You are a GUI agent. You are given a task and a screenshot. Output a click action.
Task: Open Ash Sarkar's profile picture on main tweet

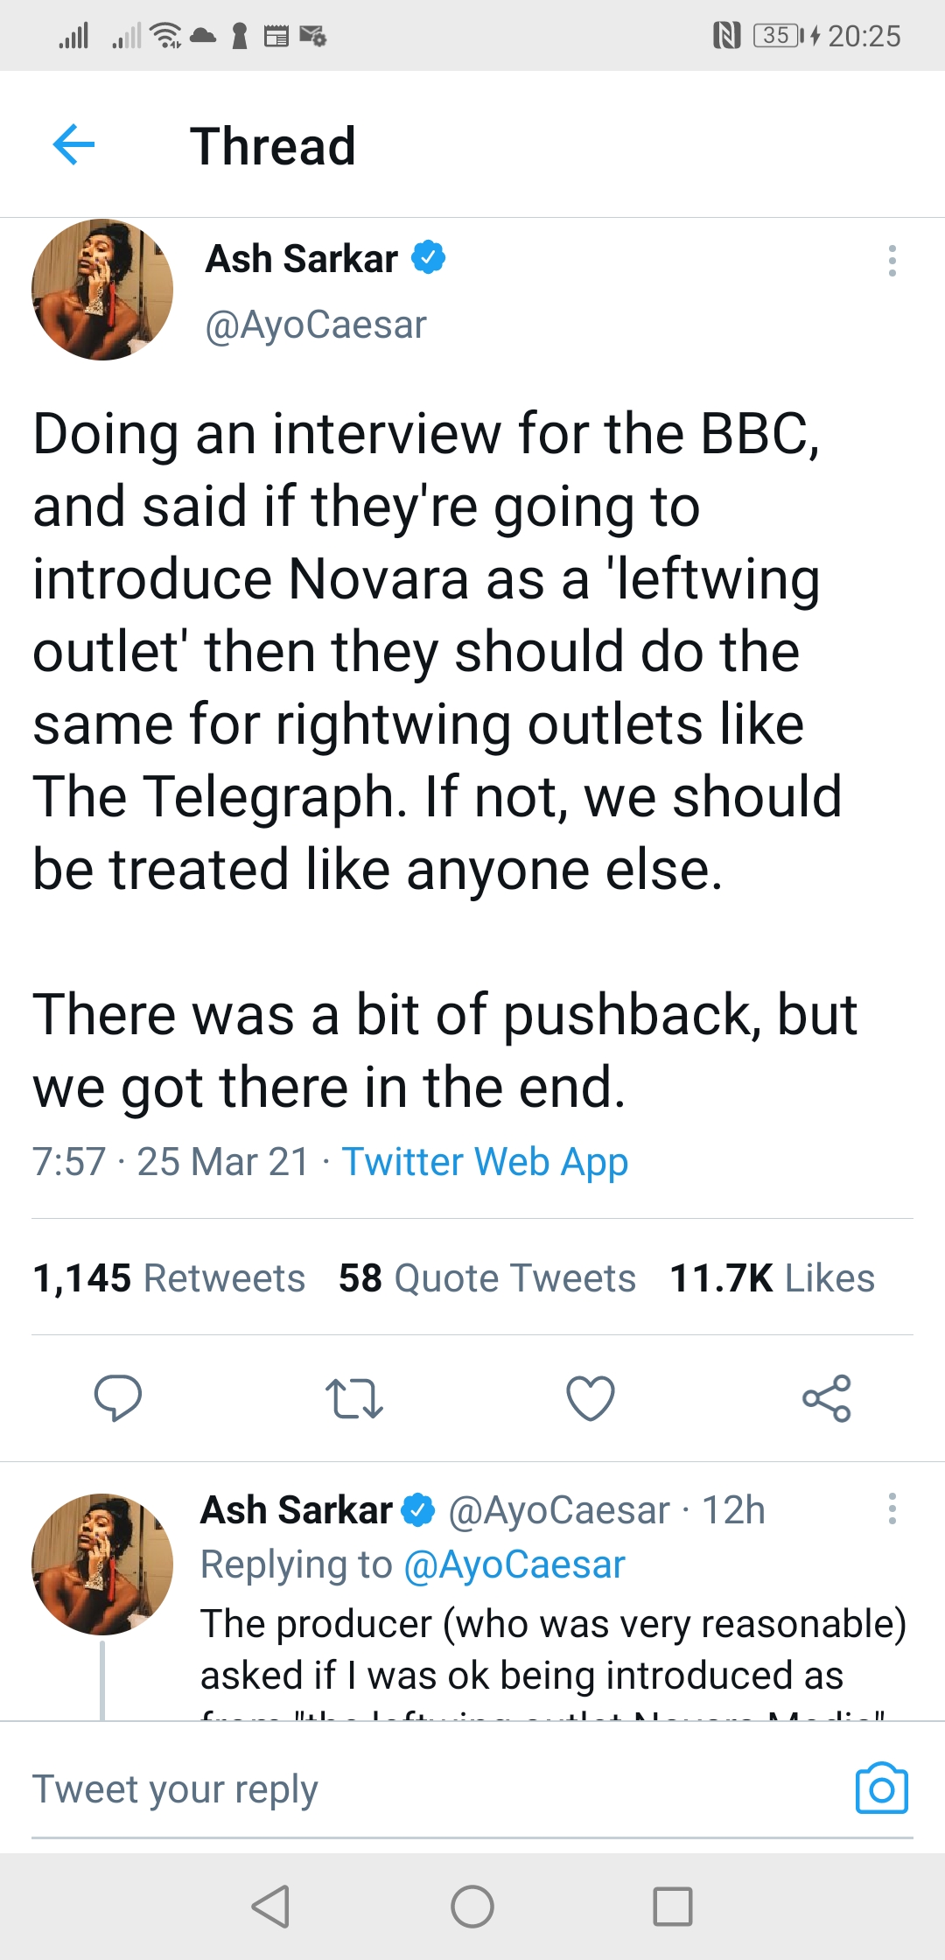[x=102, y=290]
